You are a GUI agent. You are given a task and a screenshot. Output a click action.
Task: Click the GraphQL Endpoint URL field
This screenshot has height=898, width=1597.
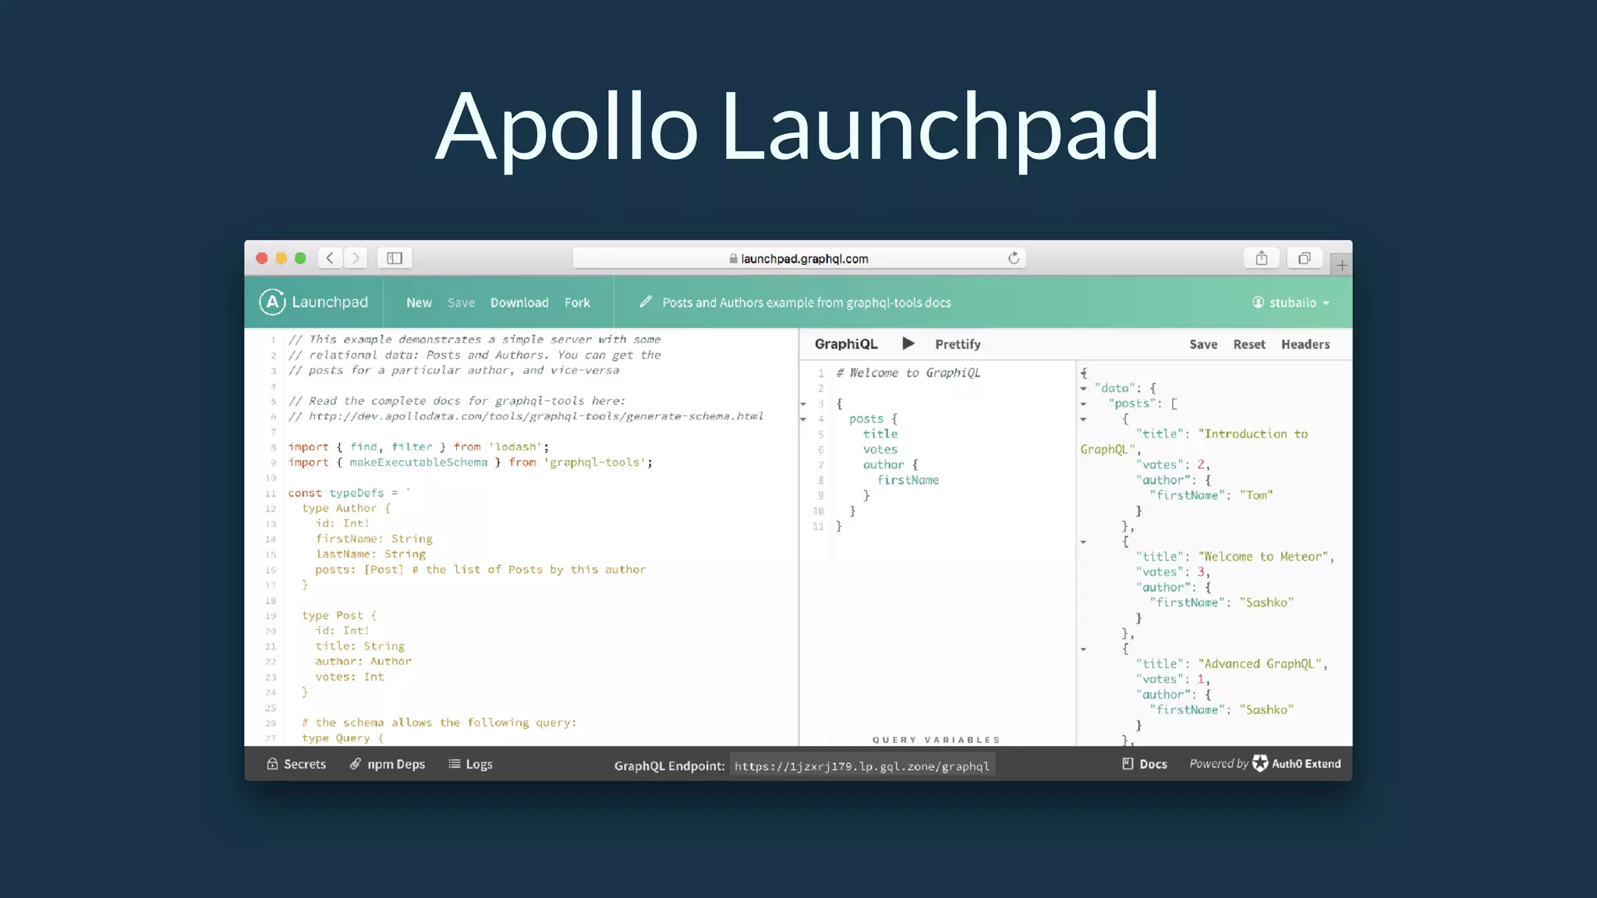862,765
